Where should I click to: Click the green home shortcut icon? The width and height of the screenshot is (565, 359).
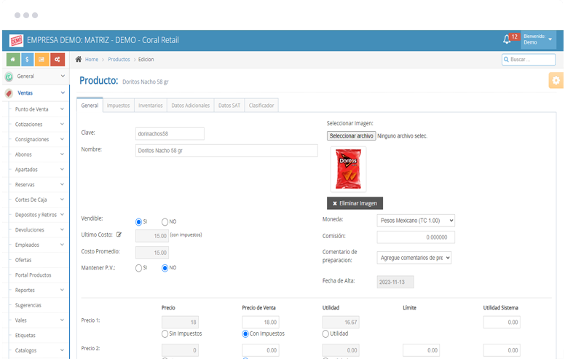click(13, 60)
